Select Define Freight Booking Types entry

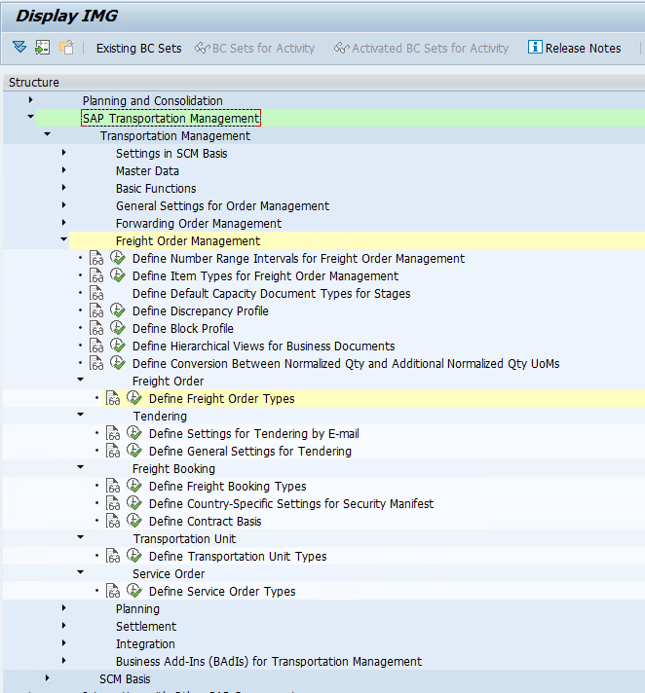click(227, 486)
